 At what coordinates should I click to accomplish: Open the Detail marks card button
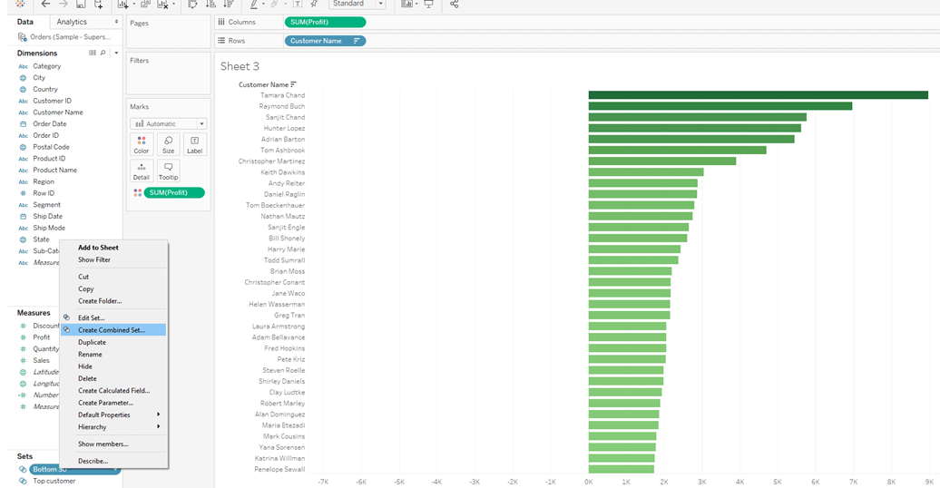(142, 171)
